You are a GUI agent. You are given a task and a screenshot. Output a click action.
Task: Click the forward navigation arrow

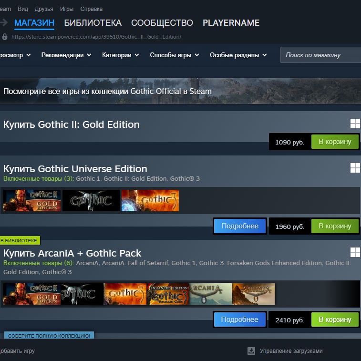(4, 22)
